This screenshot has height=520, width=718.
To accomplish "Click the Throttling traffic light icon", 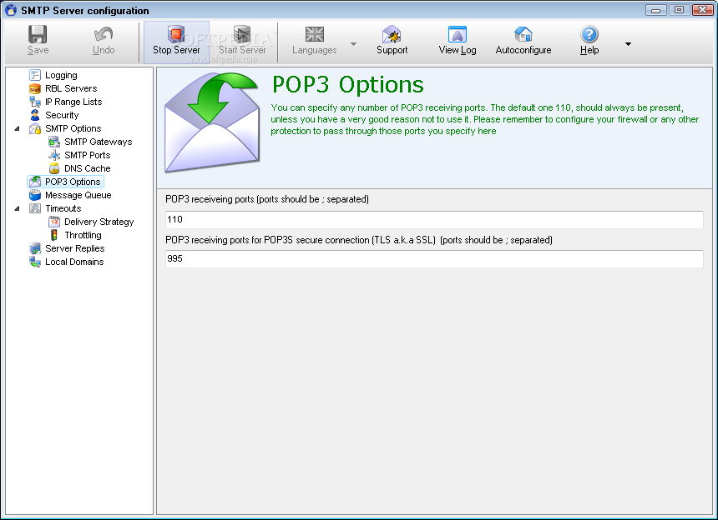I will coord(54,235).
